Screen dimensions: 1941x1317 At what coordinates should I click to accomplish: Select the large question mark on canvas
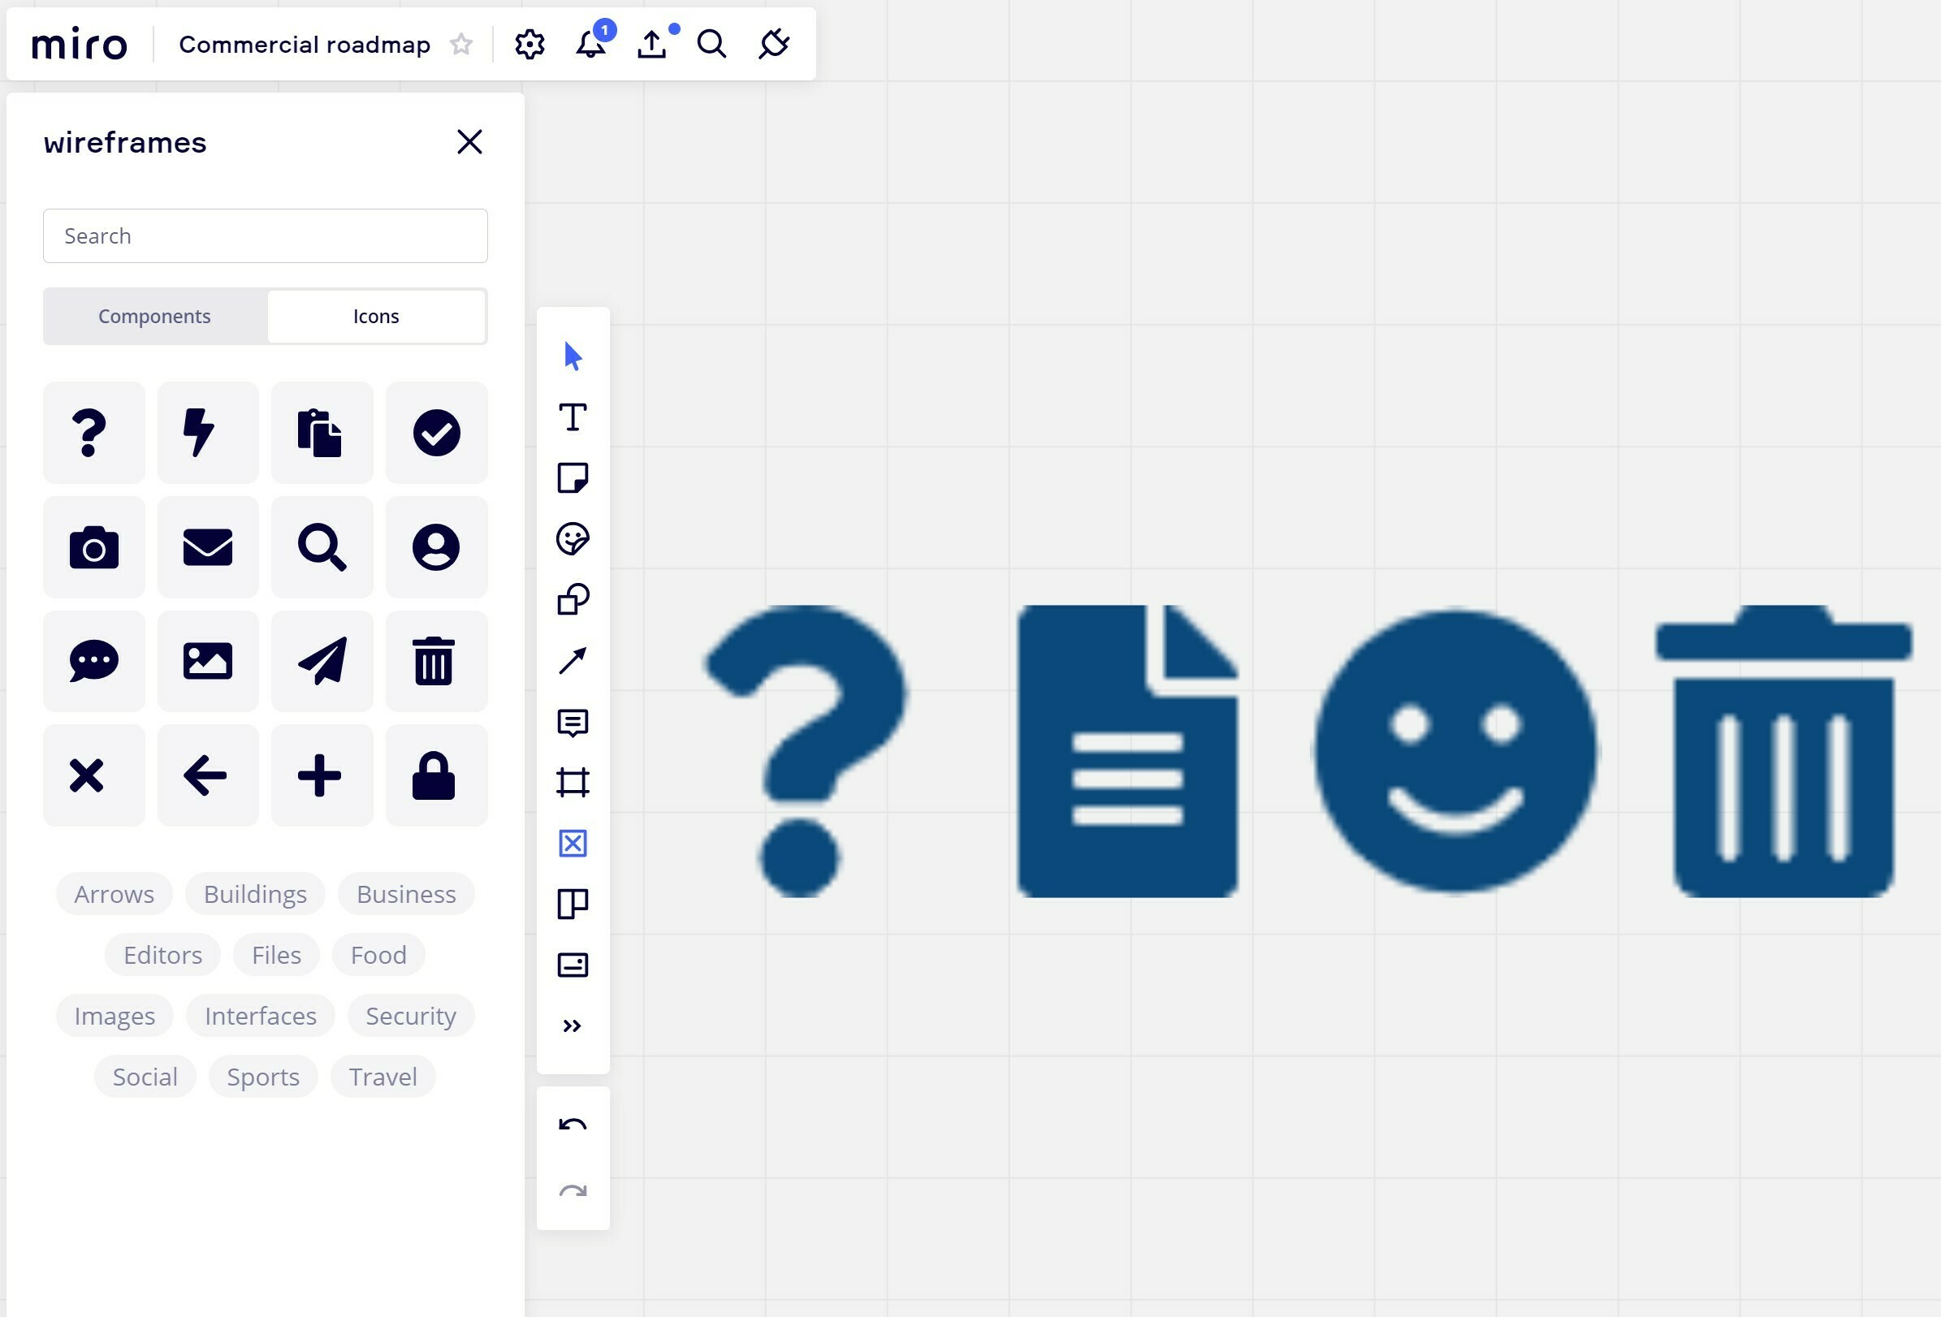[x=806, y=751]
